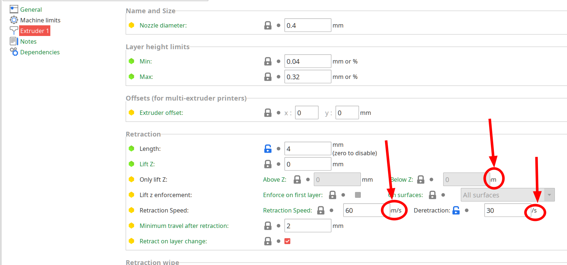Click the lock icon beside Extruder offset
The width and height of the screenshot is (567, 265).
coord(268,113)
